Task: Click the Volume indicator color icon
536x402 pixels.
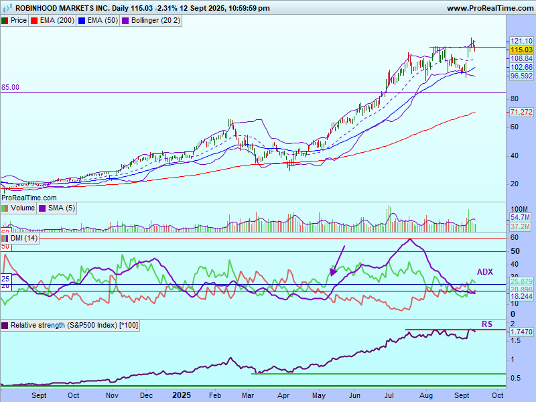Action: click(5, 208)
